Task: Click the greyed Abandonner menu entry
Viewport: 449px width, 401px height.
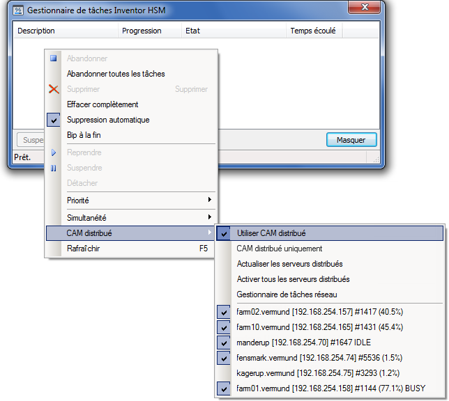Action: click(130, 58)
